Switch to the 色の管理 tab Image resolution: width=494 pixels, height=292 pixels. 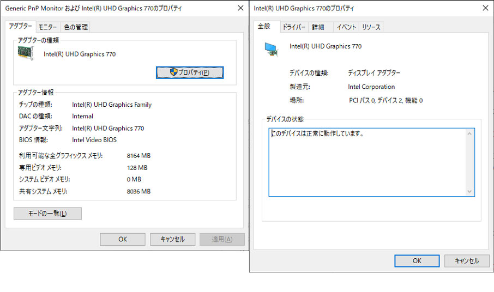[x=76, y=27]
